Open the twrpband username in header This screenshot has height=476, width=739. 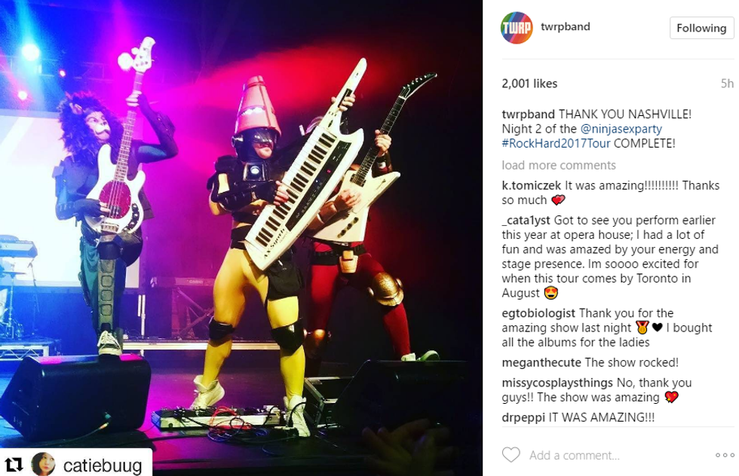click(x=565, y=26)
